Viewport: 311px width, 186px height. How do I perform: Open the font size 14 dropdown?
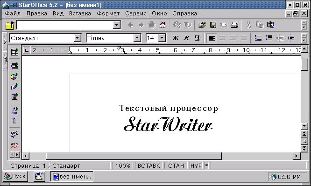pos(162,38)
